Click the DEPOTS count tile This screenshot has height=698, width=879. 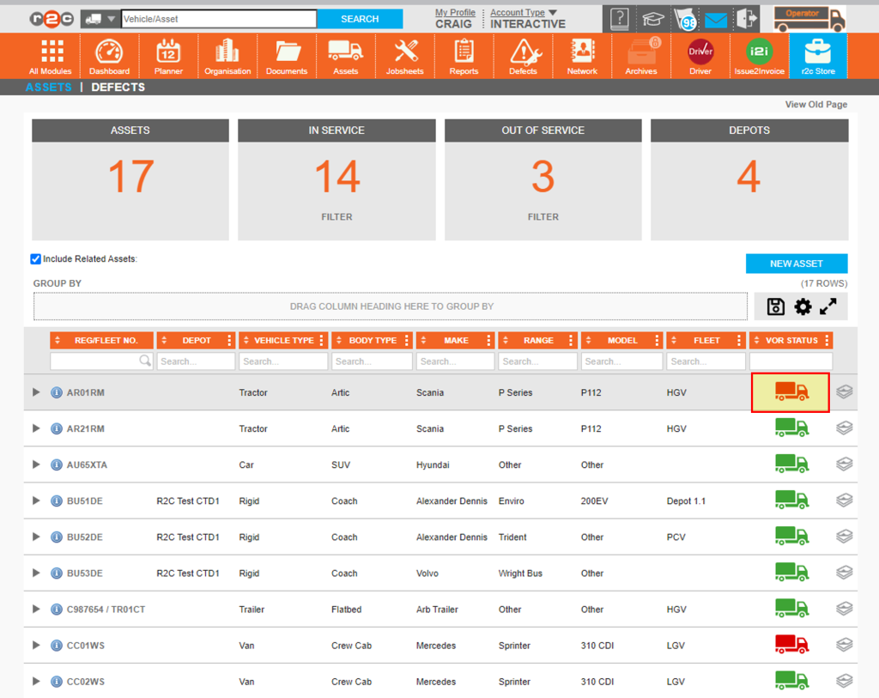coord(749,179)
